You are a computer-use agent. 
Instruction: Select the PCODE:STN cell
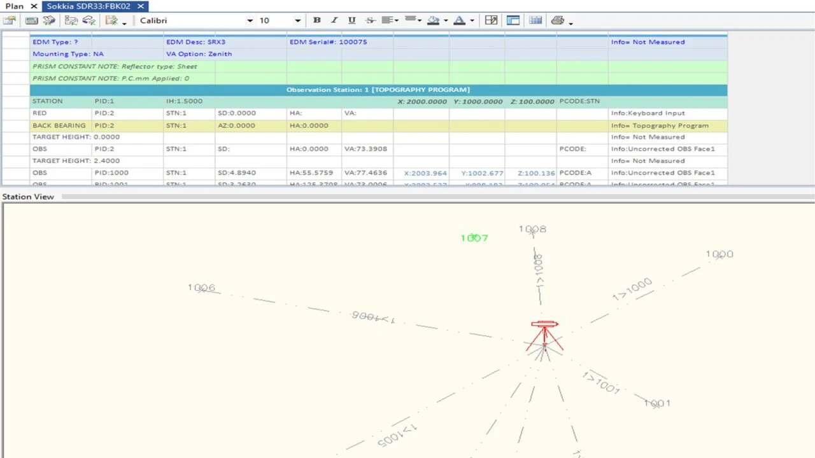[583, 101]
